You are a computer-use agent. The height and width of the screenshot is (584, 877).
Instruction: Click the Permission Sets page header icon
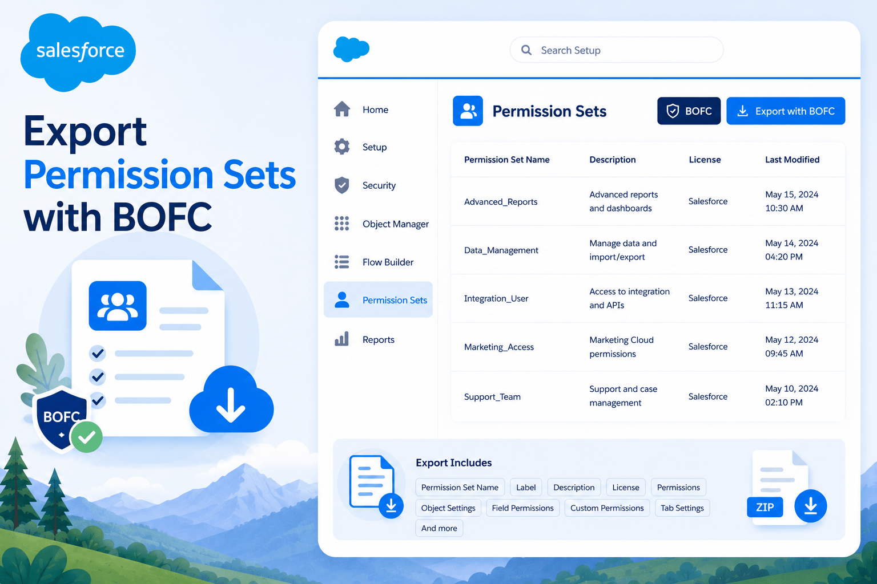(x=468, y=111)
